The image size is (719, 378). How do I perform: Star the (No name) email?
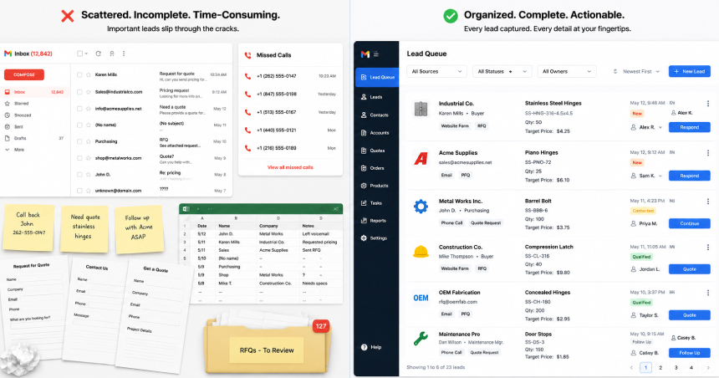pyautogui.click(x=89, y=125)
